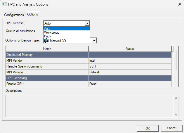Expand the Options for Design Type dropdown

click(x=94, y=41)
